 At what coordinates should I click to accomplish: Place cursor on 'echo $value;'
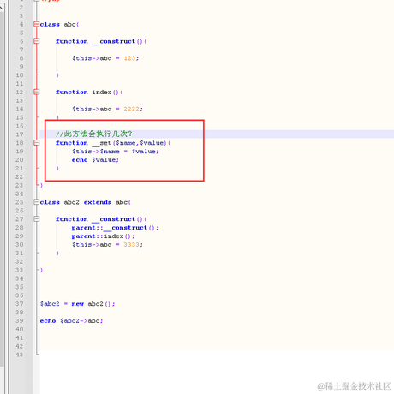(x=95, y=160)
